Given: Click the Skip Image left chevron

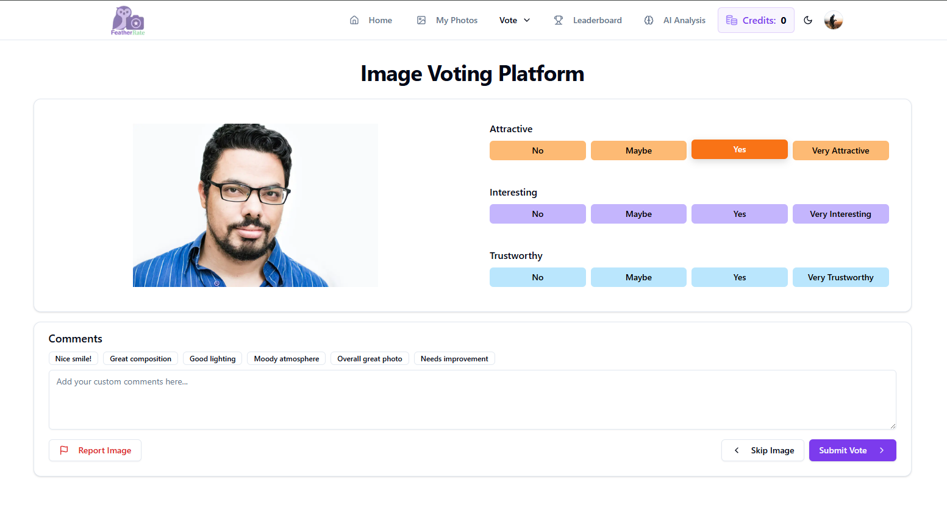Looking at the screenshot, I should pos(737,450).
